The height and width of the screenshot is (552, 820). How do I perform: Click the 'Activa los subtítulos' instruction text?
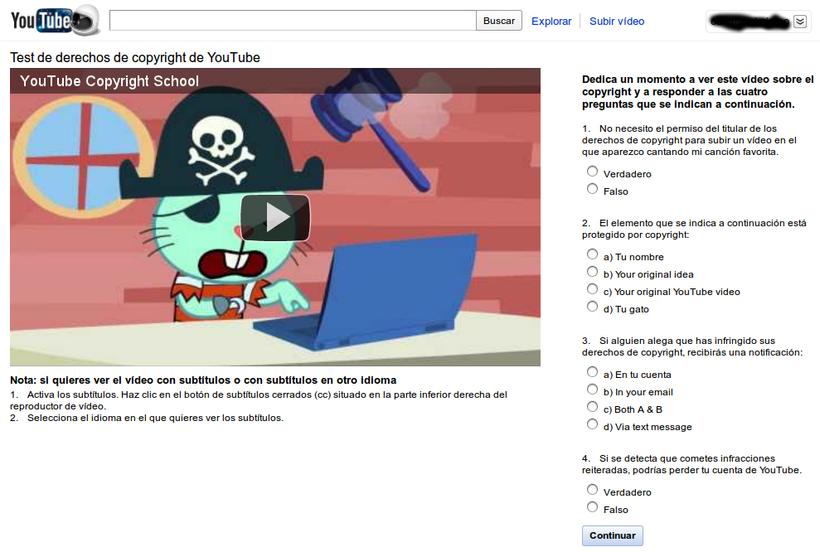259,399
